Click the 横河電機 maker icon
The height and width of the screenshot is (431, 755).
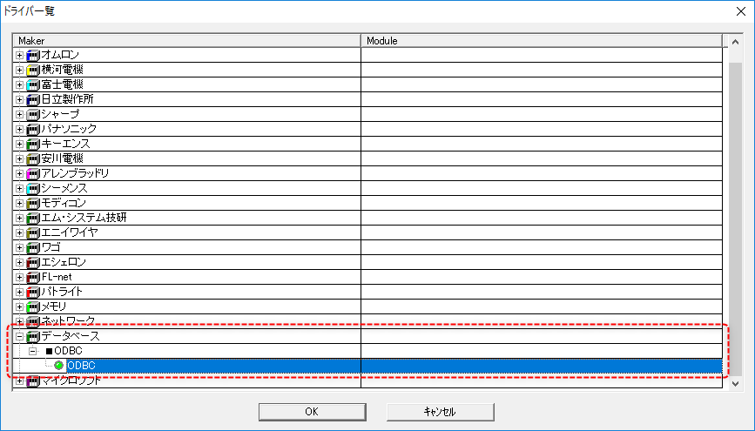33,70
